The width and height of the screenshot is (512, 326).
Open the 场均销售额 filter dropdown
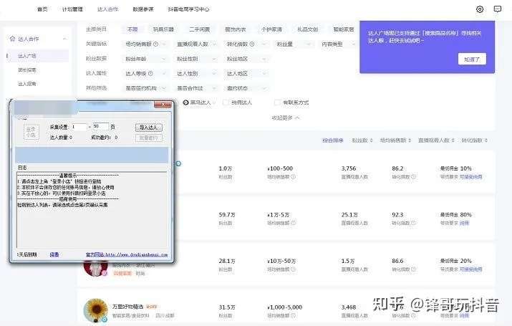pyautogui.click(x=145, y=44)
